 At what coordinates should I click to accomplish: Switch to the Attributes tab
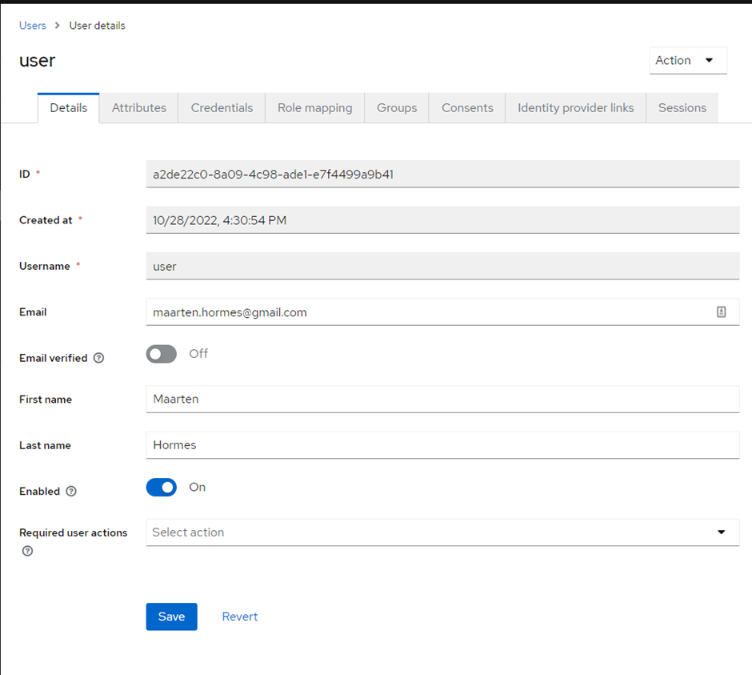pyautogui.click(x=139, y=108)
